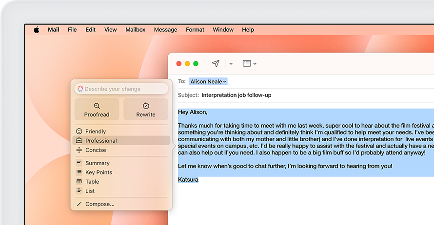This screenshot has width=434, height=225.
Task: Open the Apple menu
Action: click(x=36, y=30)
